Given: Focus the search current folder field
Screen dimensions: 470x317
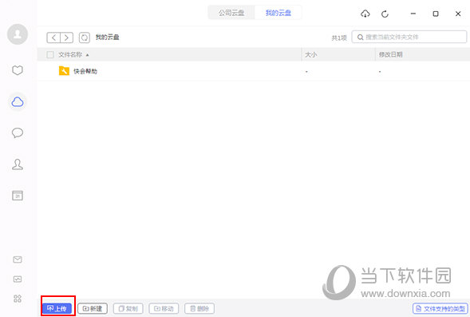Looking at the screenshot, I should pyautogui.click(x=409, y=38).
